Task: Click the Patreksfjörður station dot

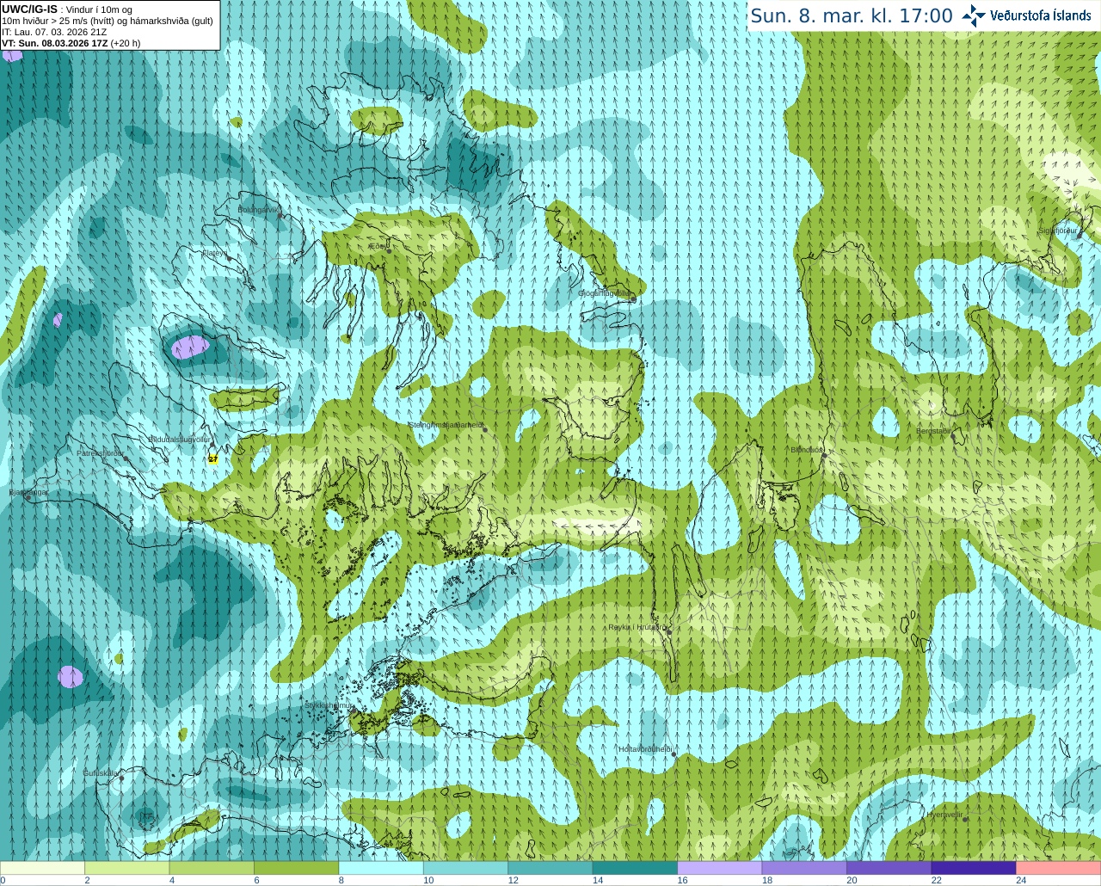Action: coord(126,458)
